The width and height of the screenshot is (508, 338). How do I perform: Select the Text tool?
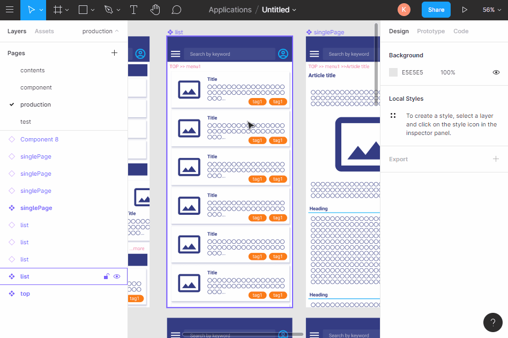pyautogui.click(x=133, y=10)
